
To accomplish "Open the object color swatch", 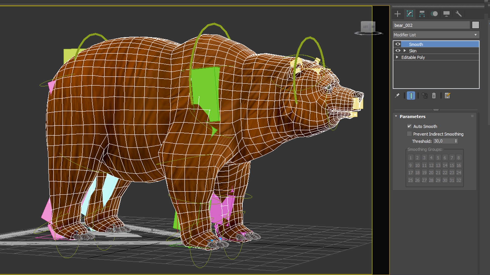I will 475,25.
